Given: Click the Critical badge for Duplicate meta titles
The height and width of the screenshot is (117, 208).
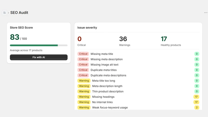Looking at the screenshot, I should 83,70.
